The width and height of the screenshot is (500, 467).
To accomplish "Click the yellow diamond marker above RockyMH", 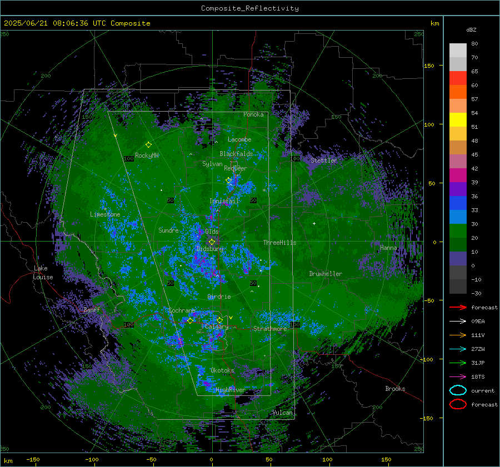I will 148,145.
